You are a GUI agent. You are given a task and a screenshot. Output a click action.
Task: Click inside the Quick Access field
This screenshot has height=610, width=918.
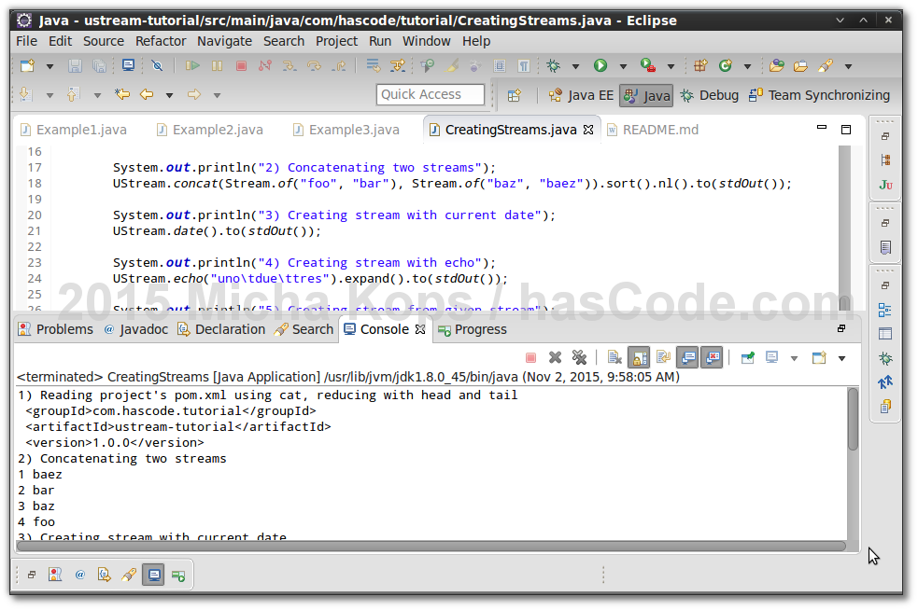430,94
